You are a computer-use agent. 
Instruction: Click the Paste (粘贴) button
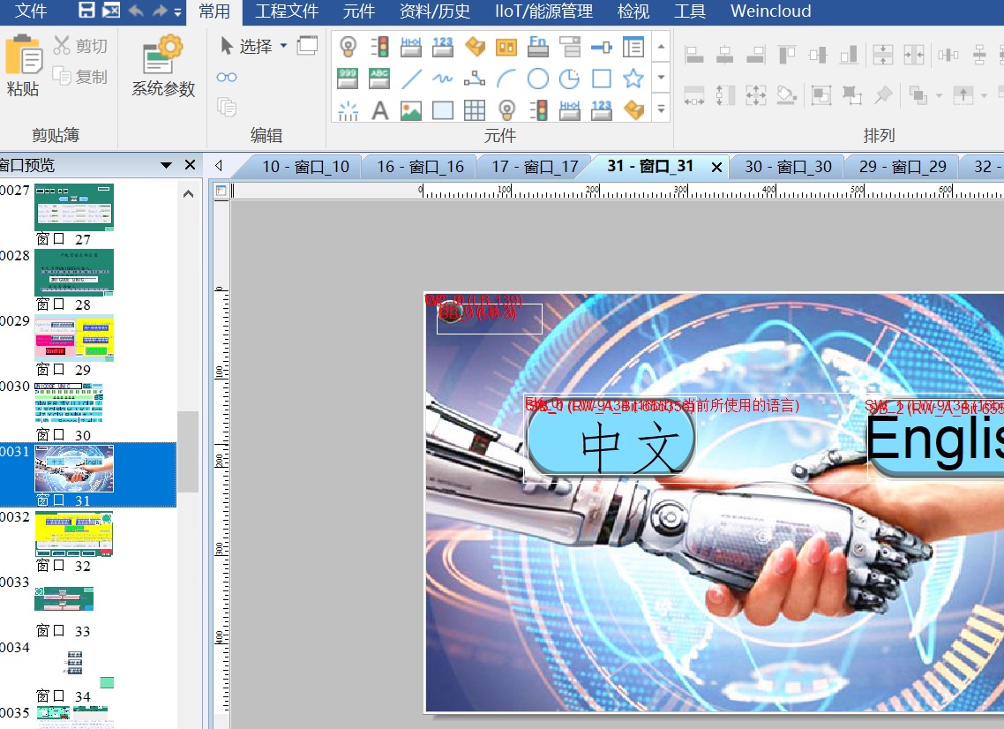click(24, 66)
